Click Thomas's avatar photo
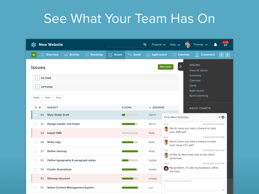The height and width of the screenshot is (194, 259). (x=188, y=45)
